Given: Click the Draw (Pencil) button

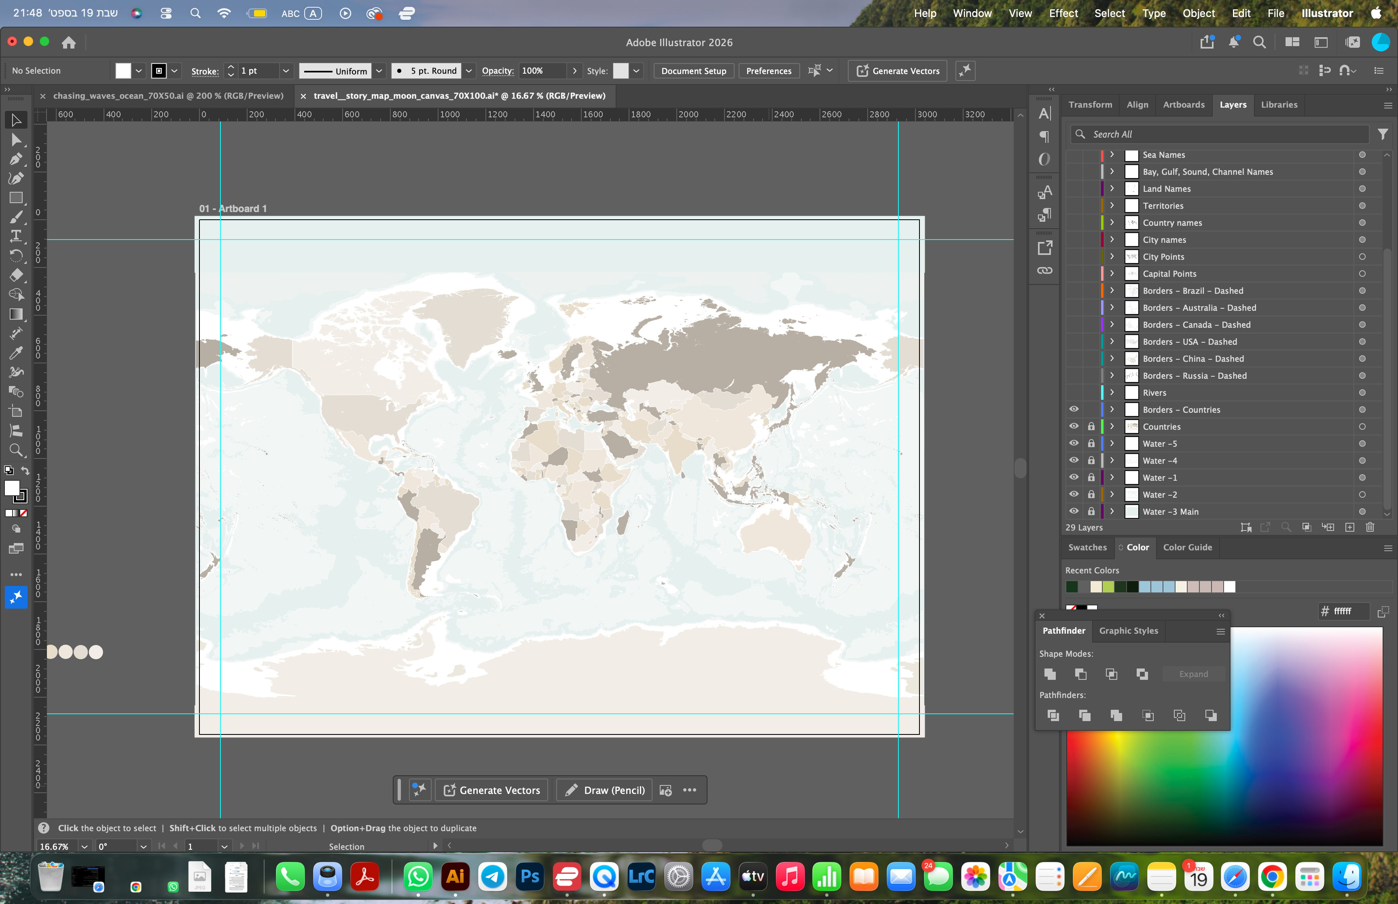Looking at the screenshot, I should (604, 790).
